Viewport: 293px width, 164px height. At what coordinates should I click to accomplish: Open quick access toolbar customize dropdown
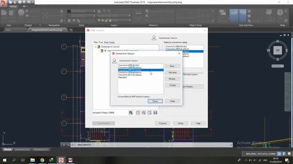point(33,2)
